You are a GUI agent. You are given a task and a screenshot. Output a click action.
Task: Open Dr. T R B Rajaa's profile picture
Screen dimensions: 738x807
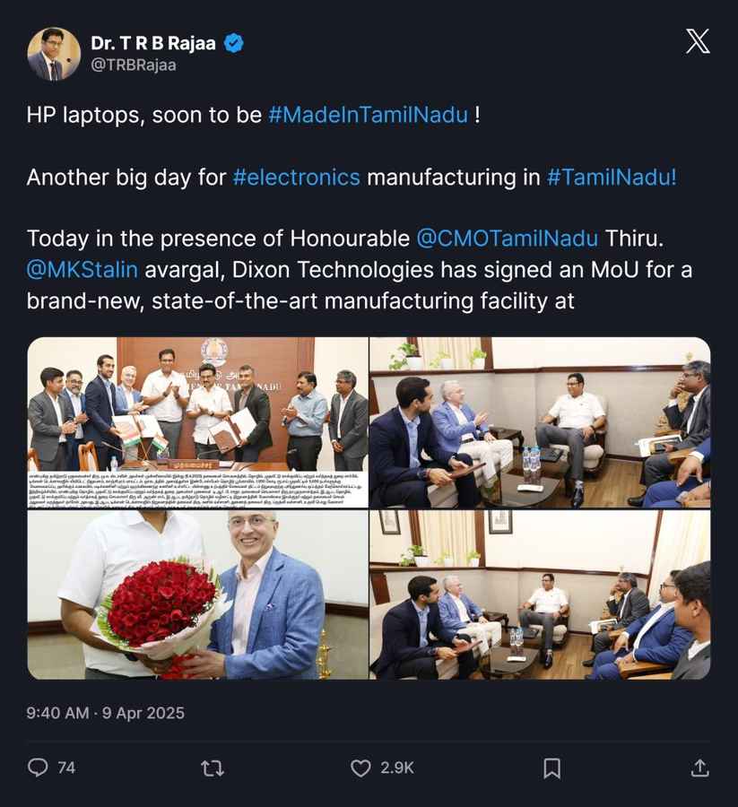[x=54, y=54]
